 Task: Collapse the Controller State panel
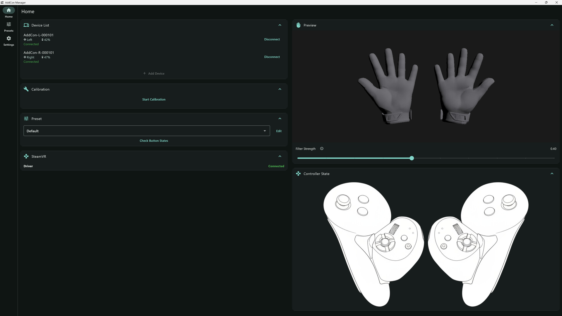pos(552,174)
